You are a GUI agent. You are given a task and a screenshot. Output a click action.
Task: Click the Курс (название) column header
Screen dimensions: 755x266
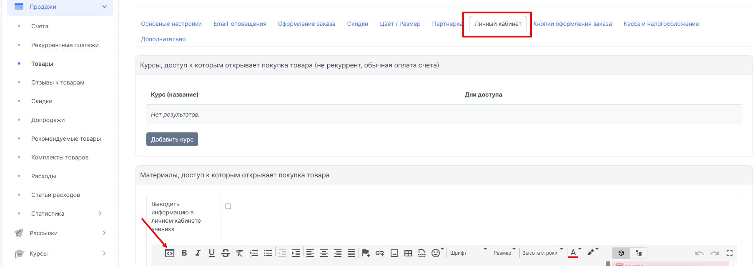point(175,94)
